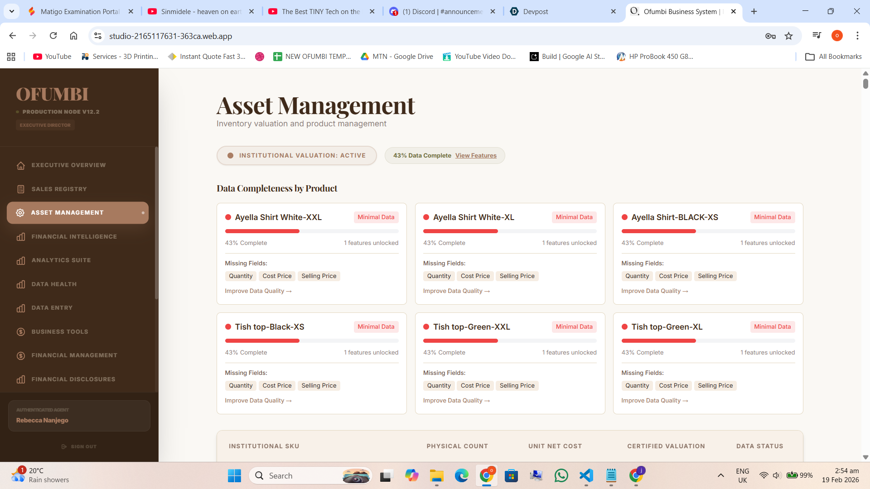
Task: Bookmark page with the star icon
Action: click(x=789, y=36)
